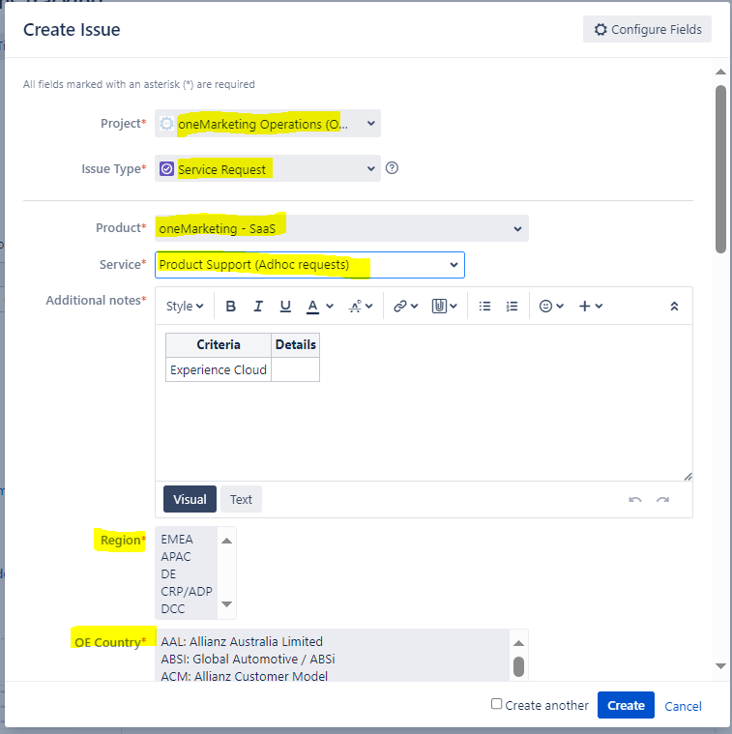
Task: Open the emoji picker icon
Action: point(545,307)
